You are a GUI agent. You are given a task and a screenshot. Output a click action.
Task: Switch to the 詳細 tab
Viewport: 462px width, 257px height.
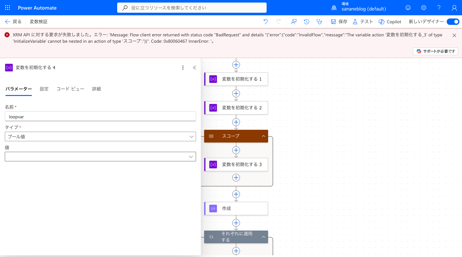coord(96,89)
